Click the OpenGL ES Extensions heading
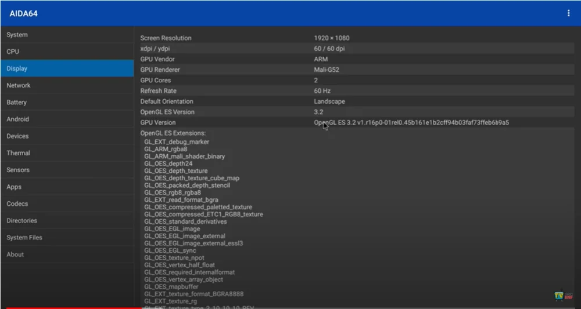The height and width of the screenshot is (309, 581). click(173, 133)
